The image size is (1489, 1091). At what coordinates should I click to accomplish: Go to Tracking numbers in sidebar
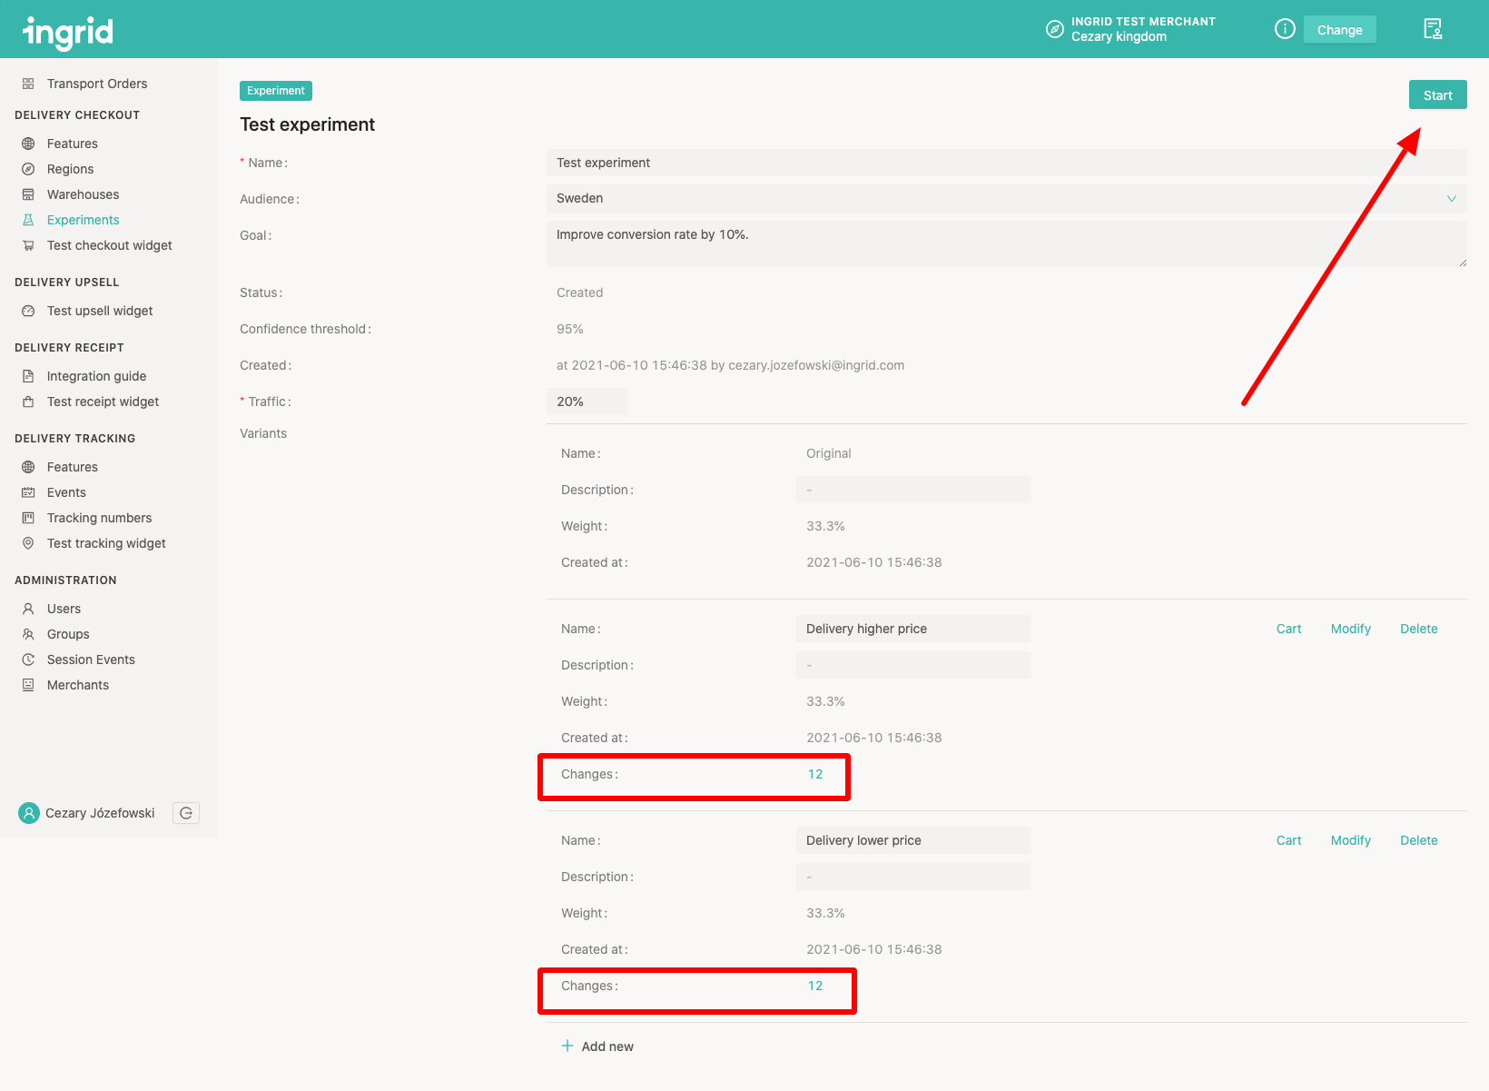click(x=99, y=518)
